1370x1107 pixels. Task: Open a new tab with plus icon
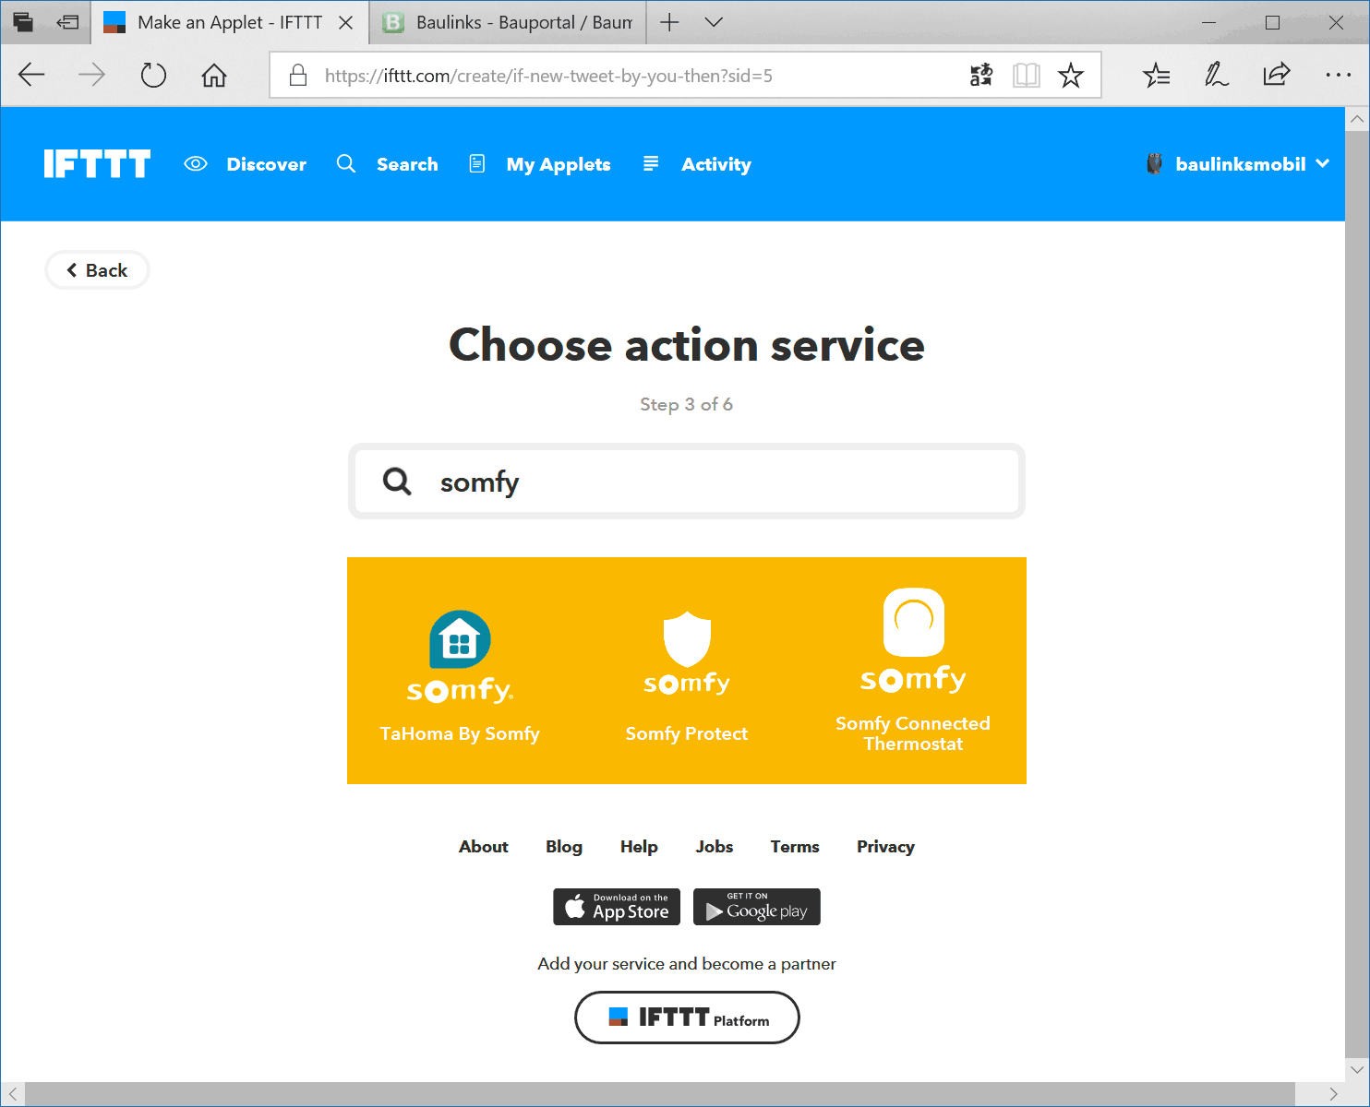[x=670, y=22]
